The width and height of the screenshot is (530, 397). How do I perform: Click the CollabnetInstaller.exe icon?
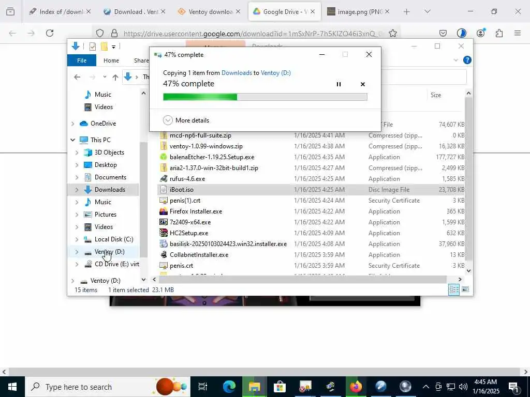click(x=164, y=254)
